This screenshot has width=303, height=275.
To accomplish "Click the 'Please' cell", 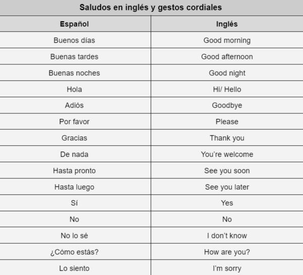I will tap(227, 122).
